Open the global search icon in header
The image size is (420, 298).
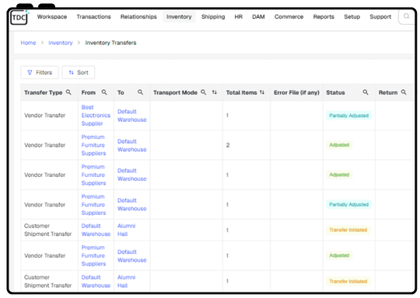(x=406, y=16)
